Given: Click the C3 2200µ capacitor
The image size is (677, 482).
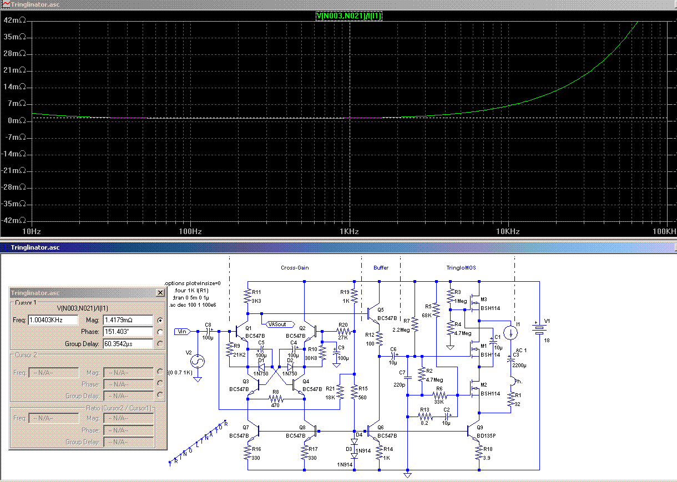Looking at the screenshot, I should click(x=511, y=360).
